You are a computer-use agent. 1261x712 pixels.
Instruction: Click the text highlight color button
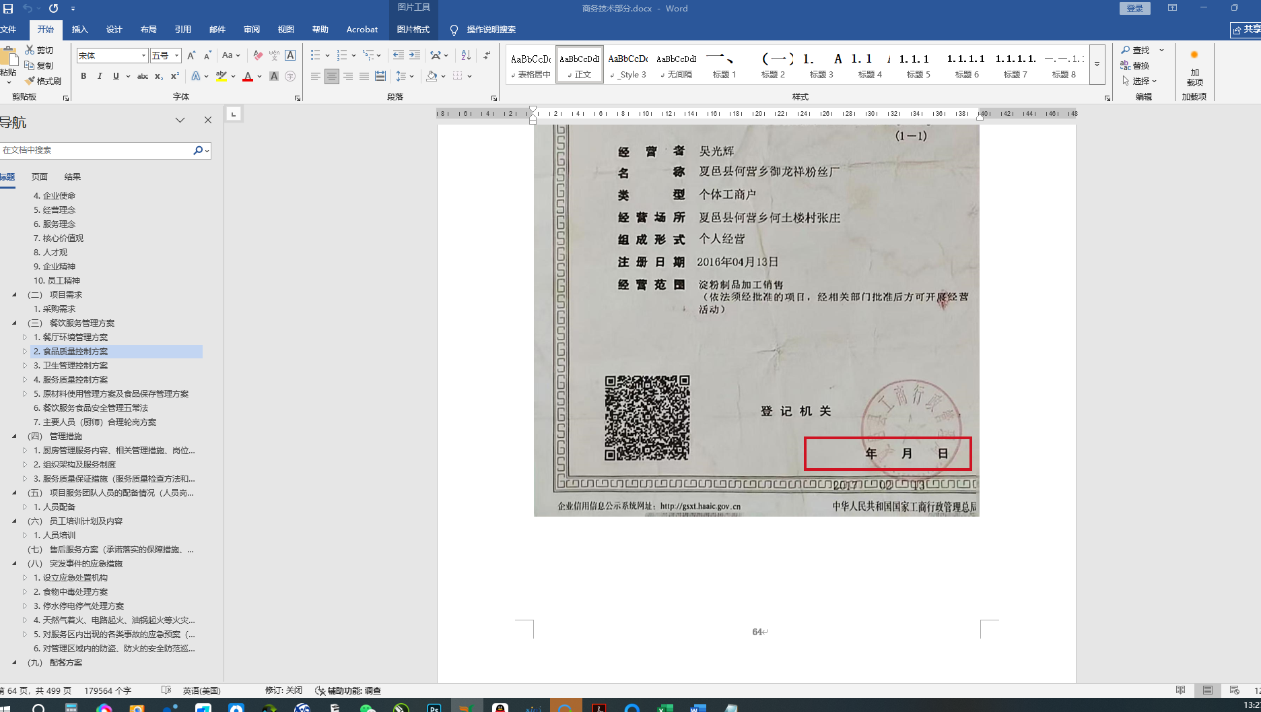[221, 76]
